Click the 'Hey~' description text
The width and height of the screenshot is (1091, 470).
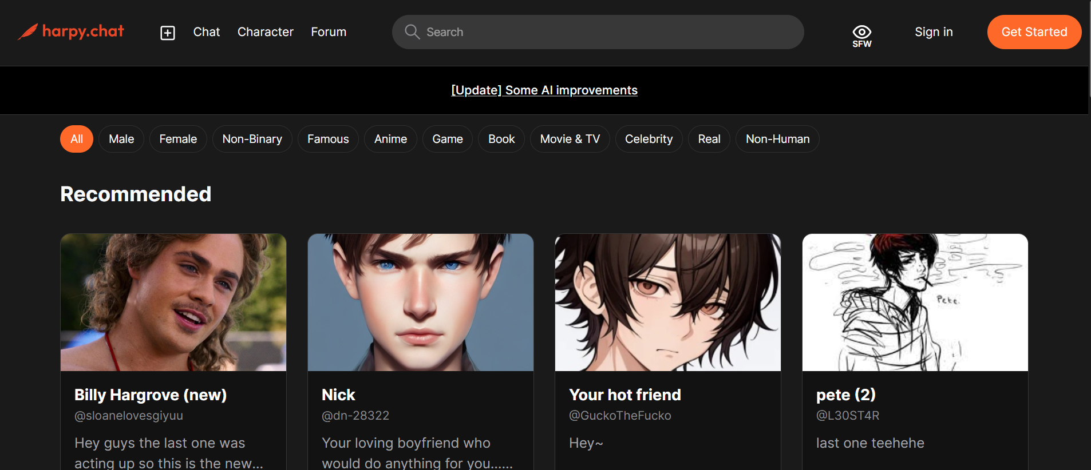click(x=586, y=443)
